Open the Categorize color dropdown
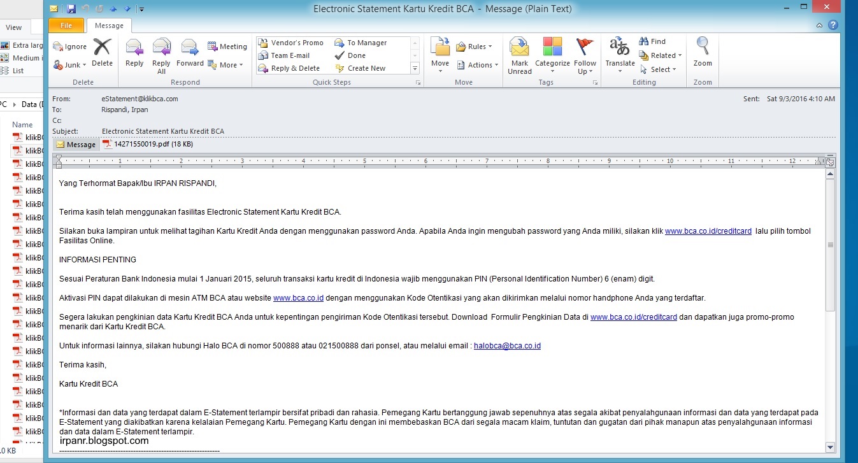 (552, 56)
